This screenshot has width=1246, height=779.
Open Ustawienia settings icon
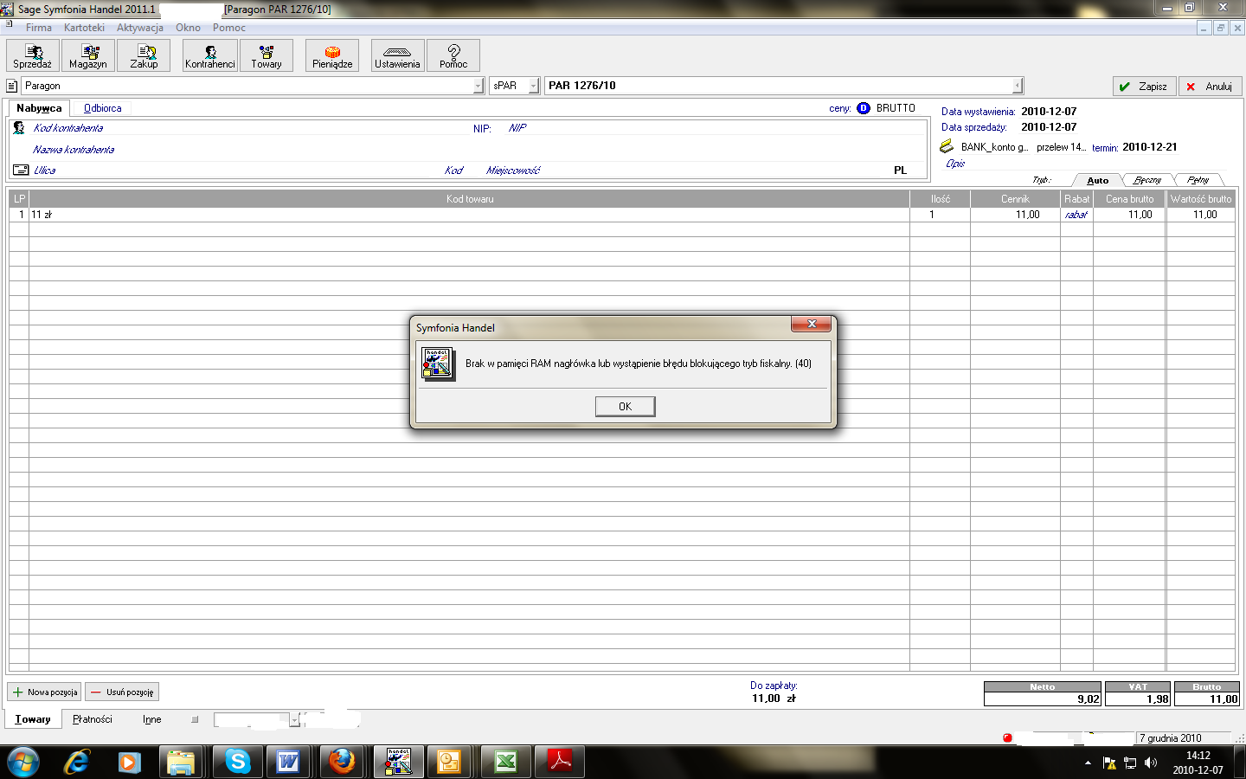[x=397, y=55]
